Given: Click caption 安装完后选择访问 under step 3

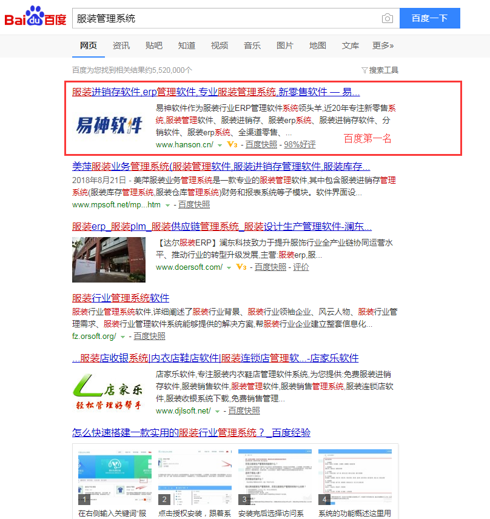Looking at the screenshot, I should click(x=271, y=514).
